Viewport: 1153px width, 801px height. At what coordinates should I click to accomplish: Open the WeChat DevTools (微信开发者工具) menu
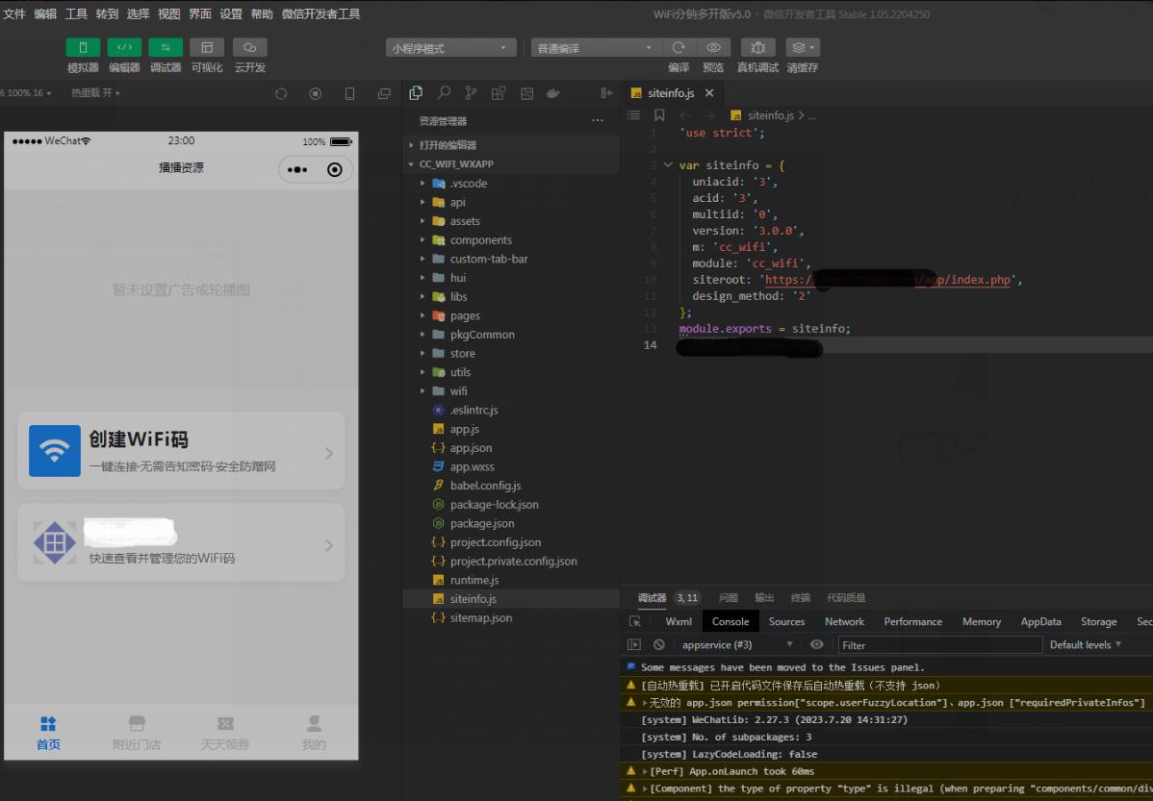[320, 14]
